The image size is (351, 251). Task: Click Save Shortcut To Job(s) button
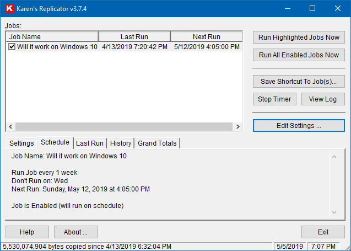click(299, 81)
